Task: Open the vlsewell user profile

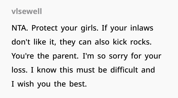Action: click(27, 11)
